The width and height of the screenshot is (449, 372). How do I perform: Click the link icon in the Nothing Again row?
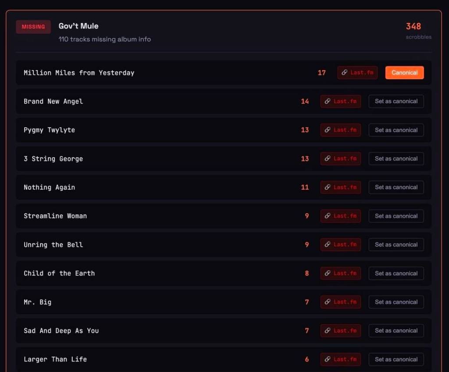click(x=328, y=187)
